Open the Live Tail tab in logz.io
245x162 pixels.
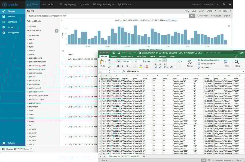(48, 4)
